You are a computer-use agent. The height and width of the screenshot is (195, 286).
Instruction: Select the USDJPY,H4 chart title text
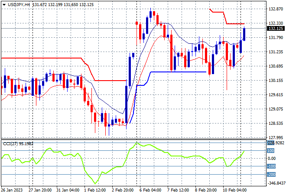[19, 5]
